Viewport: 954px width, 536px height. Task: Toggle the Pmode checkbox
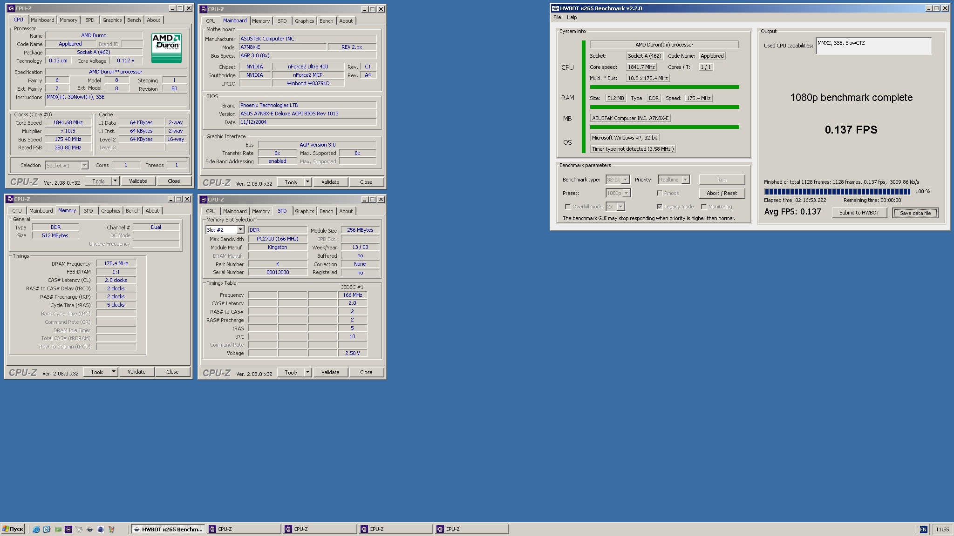(x=660, y=193)
